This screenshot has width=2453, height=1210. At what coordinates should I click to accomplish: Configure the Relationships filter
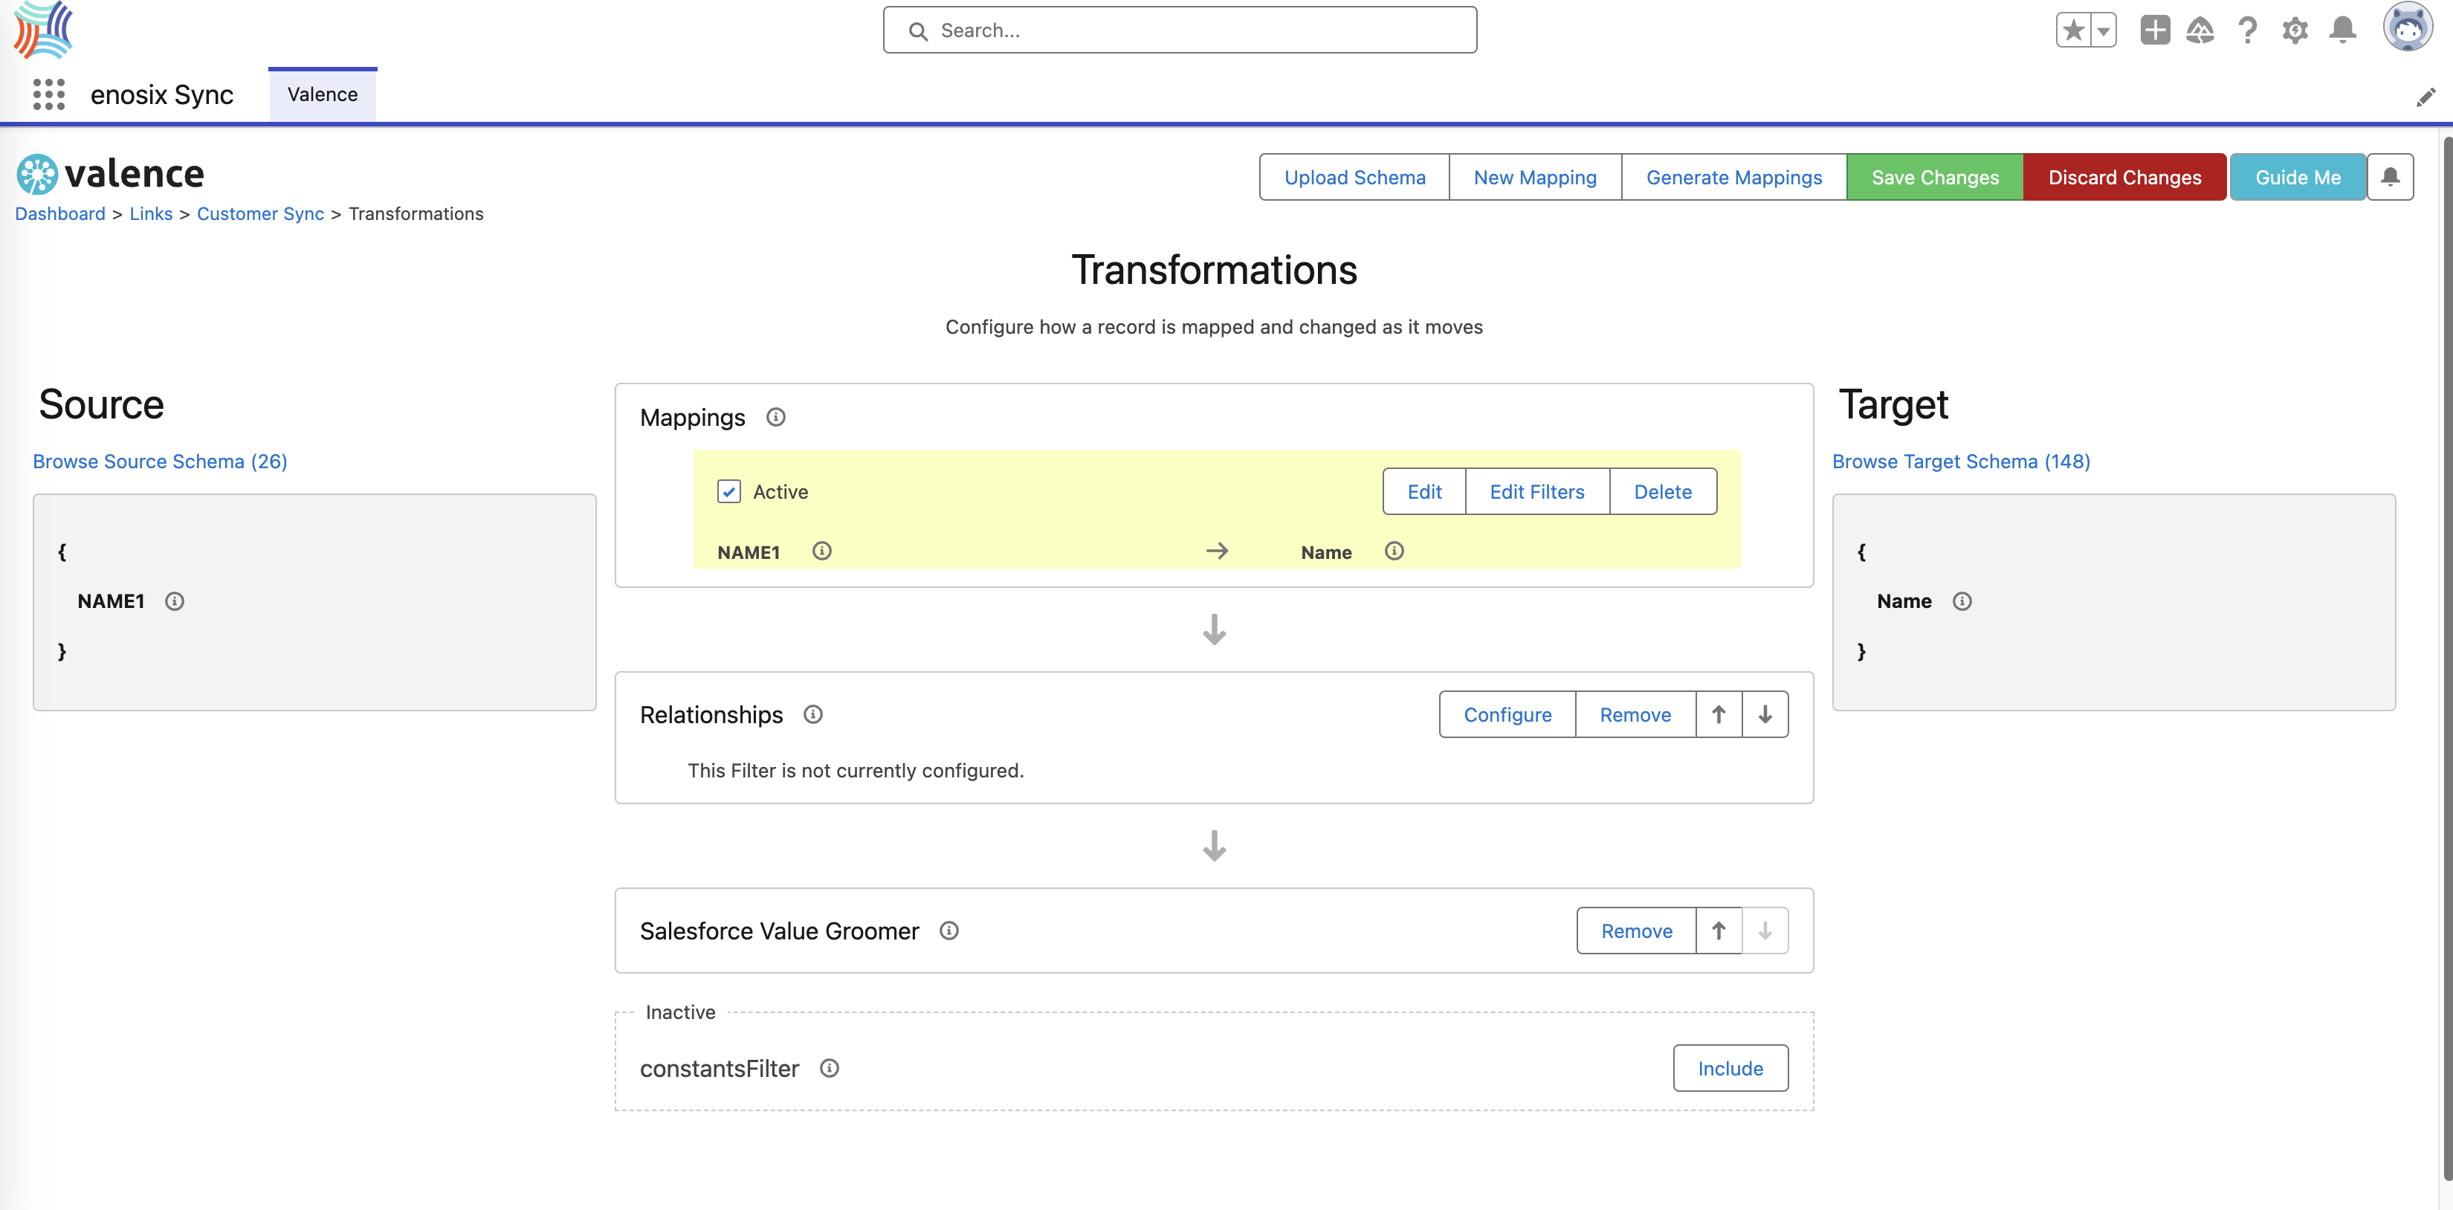1507,714
